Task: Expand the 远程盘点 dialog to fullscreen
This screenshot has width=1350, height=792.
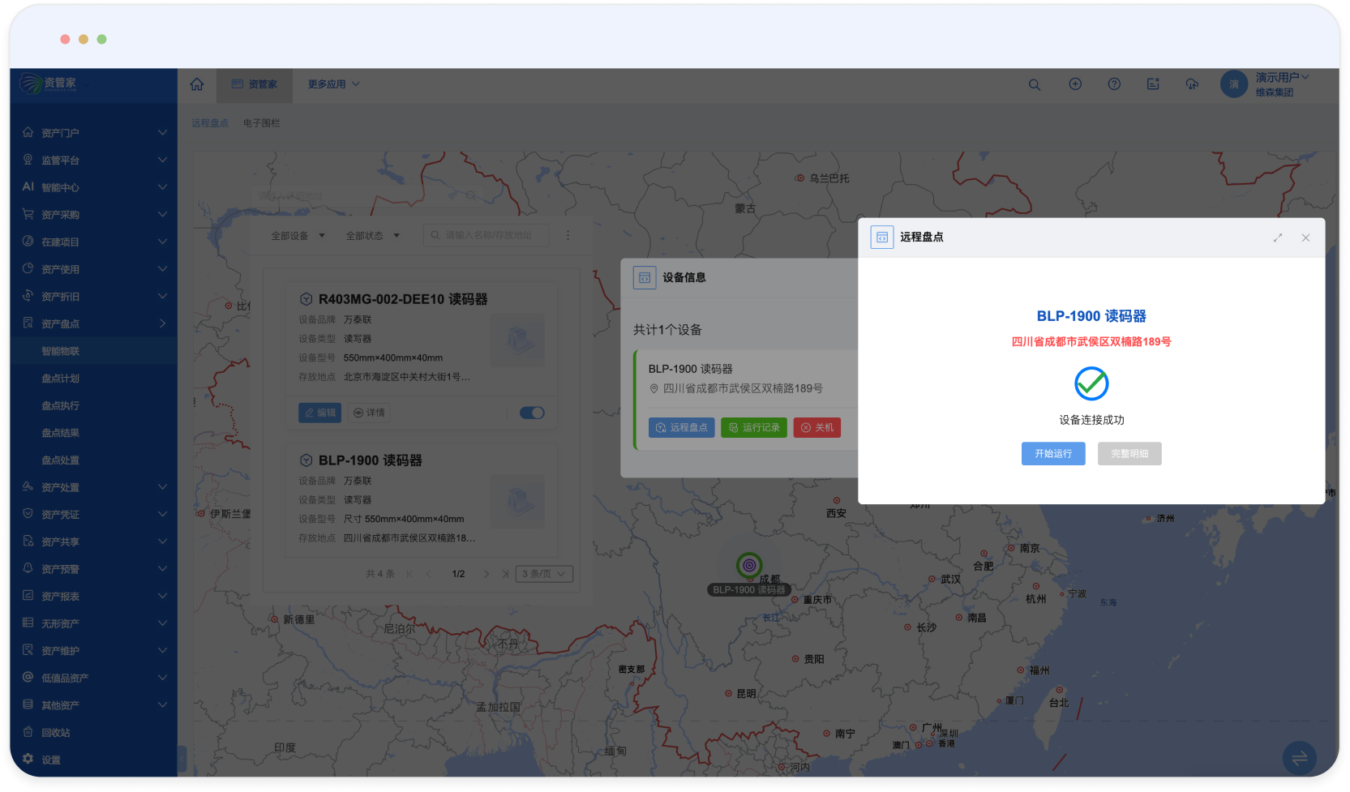Action: 1278,238
